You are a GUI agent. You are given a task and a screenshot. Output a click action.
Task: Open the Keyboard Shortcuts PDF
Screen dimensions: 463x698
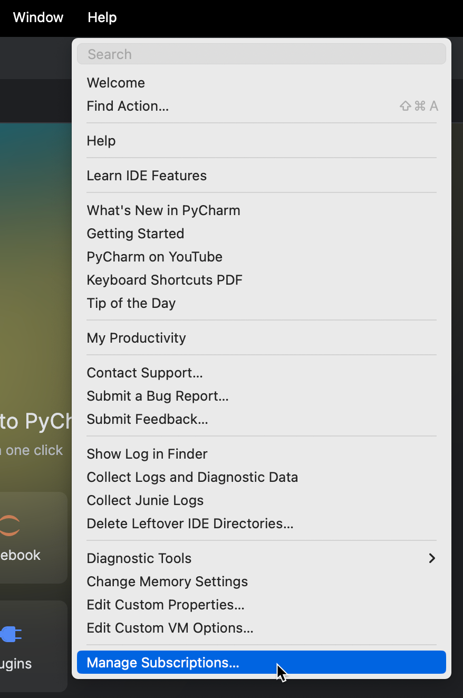165,279
